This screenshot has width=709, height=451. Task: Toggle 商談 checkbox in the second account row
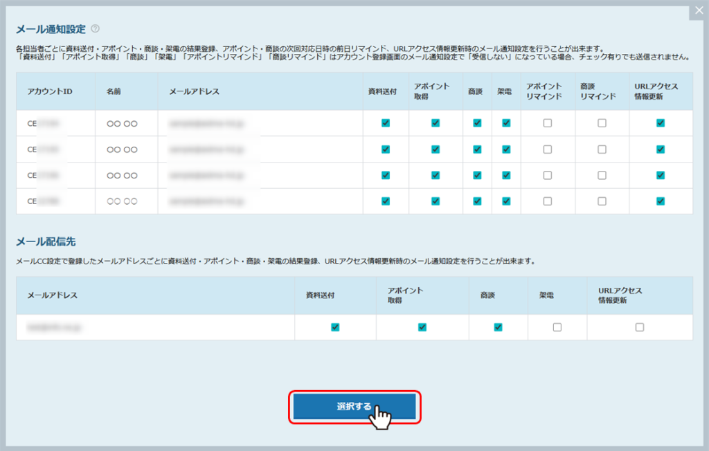(477, 149)
